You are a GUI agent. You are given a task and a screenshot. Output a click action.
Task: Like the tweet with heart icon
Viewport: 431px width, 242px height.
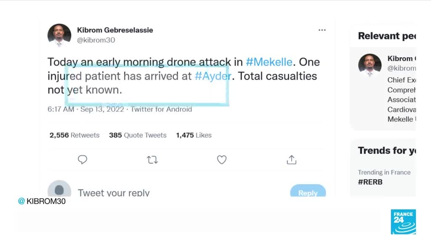pos(222,160)
